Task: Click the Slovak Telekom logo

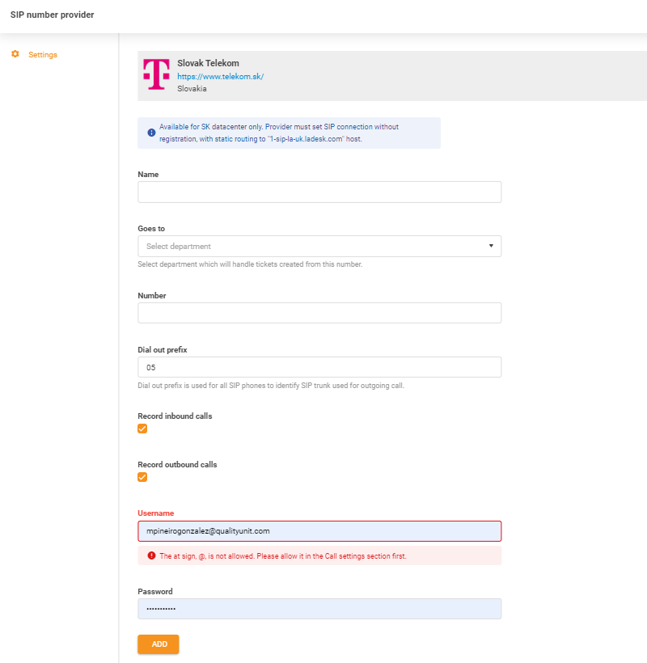Action: click(x=156, y=74)
